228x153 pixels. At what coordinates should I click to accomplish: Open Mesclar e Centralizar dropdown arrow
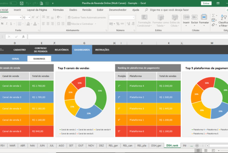[95, 24]
